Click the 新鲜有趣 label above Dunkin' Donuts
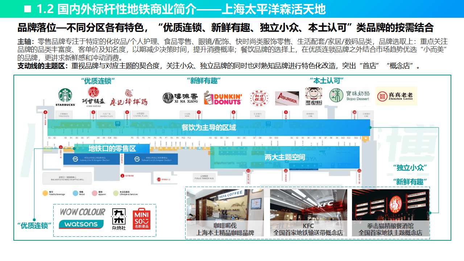 tap(204, 80)
